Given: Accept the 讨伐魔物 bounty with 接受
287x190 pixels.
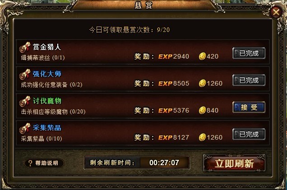Looking at the screenshot, I should pyautogui.click(x=249, y=107).
